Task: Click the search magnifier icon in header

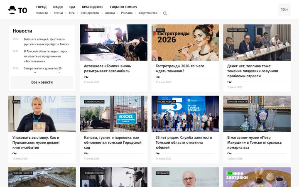Action: (165, 13)
